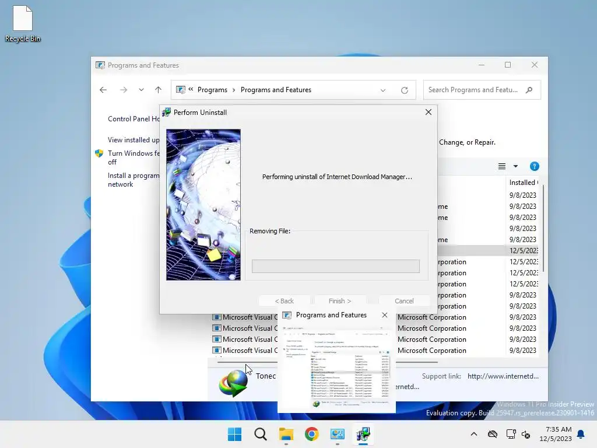The image size is (597, 448).
Task: Refresh the Programs and Features list
Action: [x=405, y=90]
